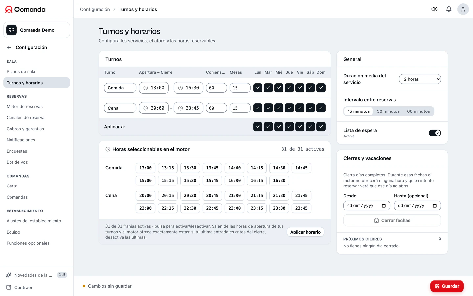Edit Cena Mesas number field

point(240,108)
